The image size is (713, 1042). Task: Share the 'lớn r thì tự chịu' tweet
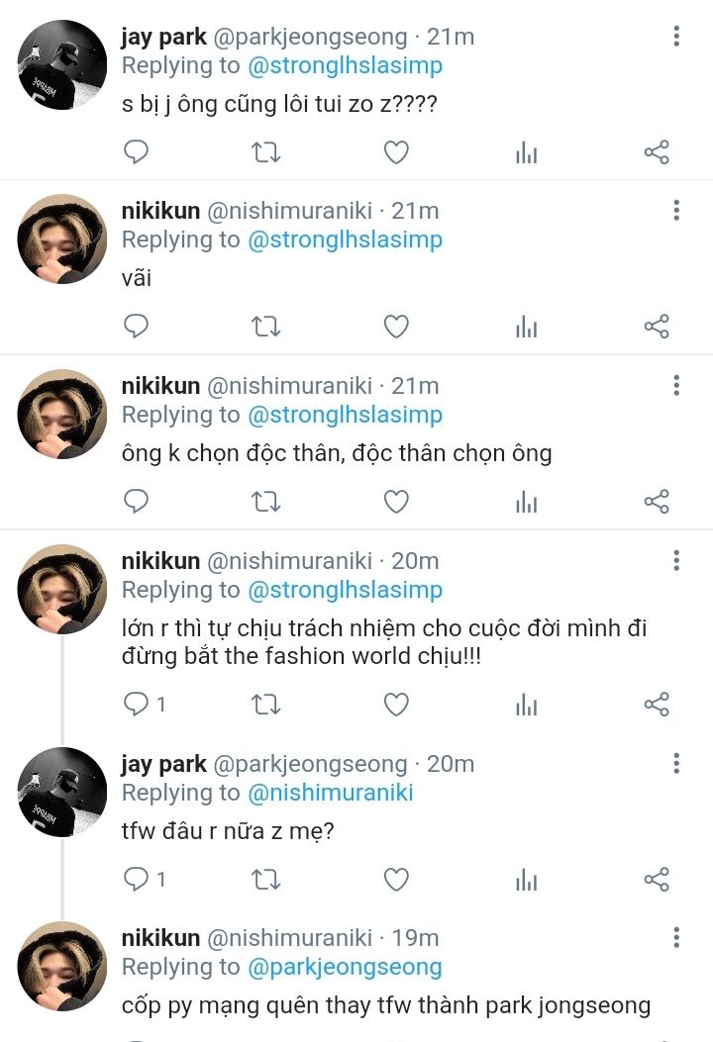[x=657, y=705]
